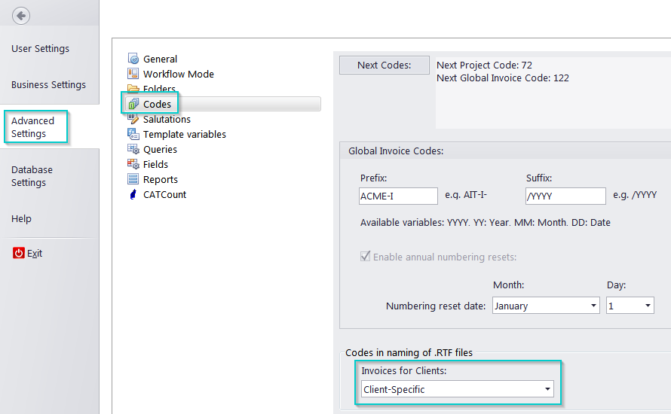
Task: Click the Workflow Mode icon
Action: [133, 74]
